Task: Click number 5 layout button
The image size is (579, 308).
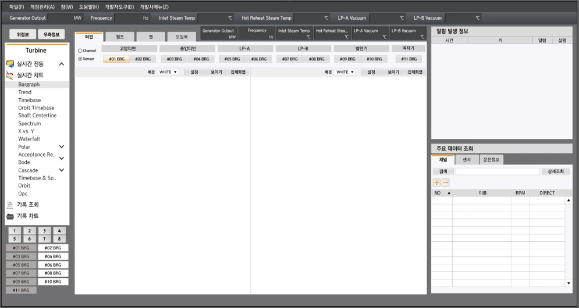Action: (x=15, y=239)
